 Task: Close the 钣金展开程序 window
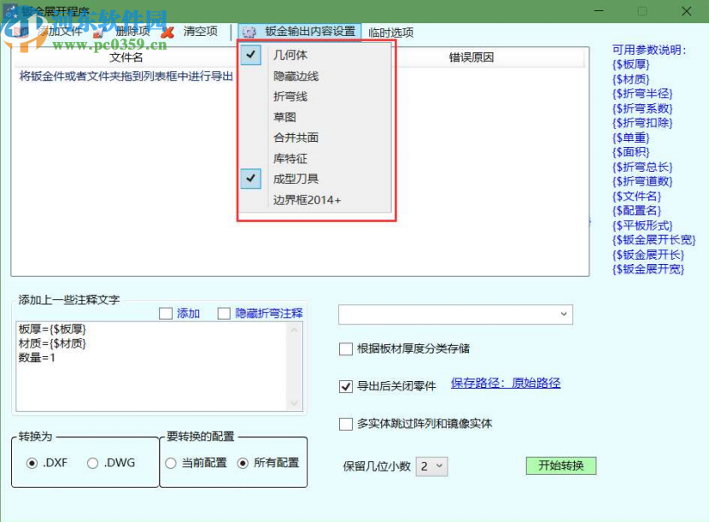click(686, 11)
